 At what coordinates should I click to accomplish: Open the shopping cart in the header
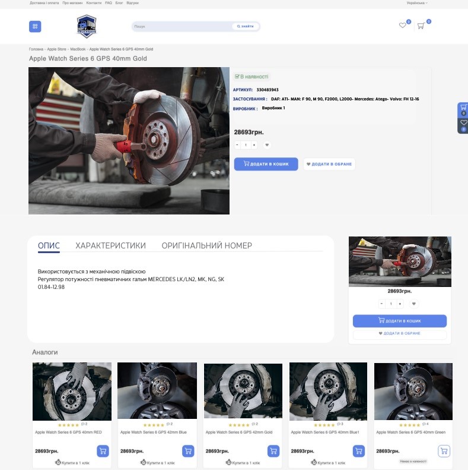pyautogui.click(x=421, y=26)
